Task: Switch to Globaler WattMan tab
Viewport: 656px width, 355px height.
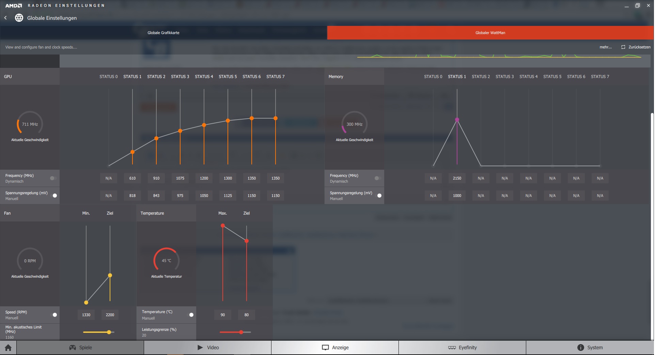Action: coord(490,33)
